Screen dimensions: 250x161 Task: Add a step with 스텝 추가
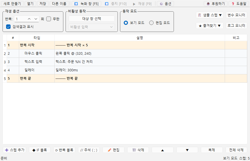(x=14, y=150)
